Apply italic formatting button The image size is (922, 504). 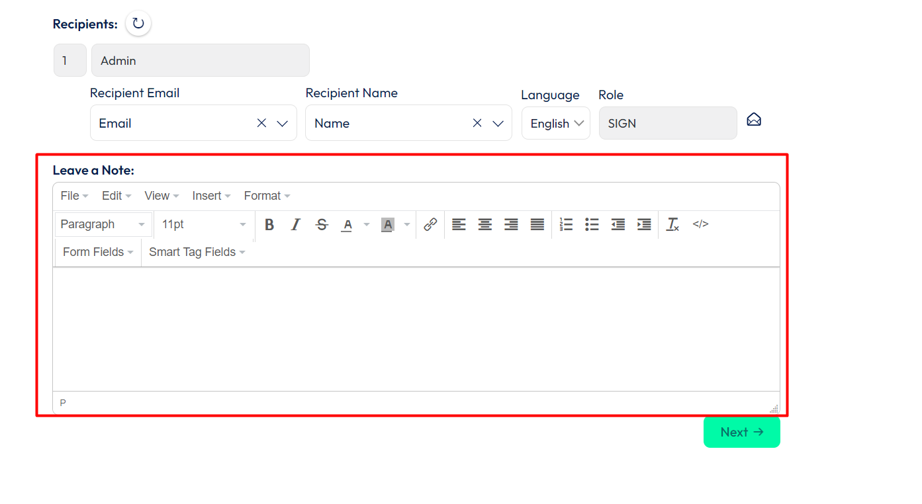coord(296,225)
